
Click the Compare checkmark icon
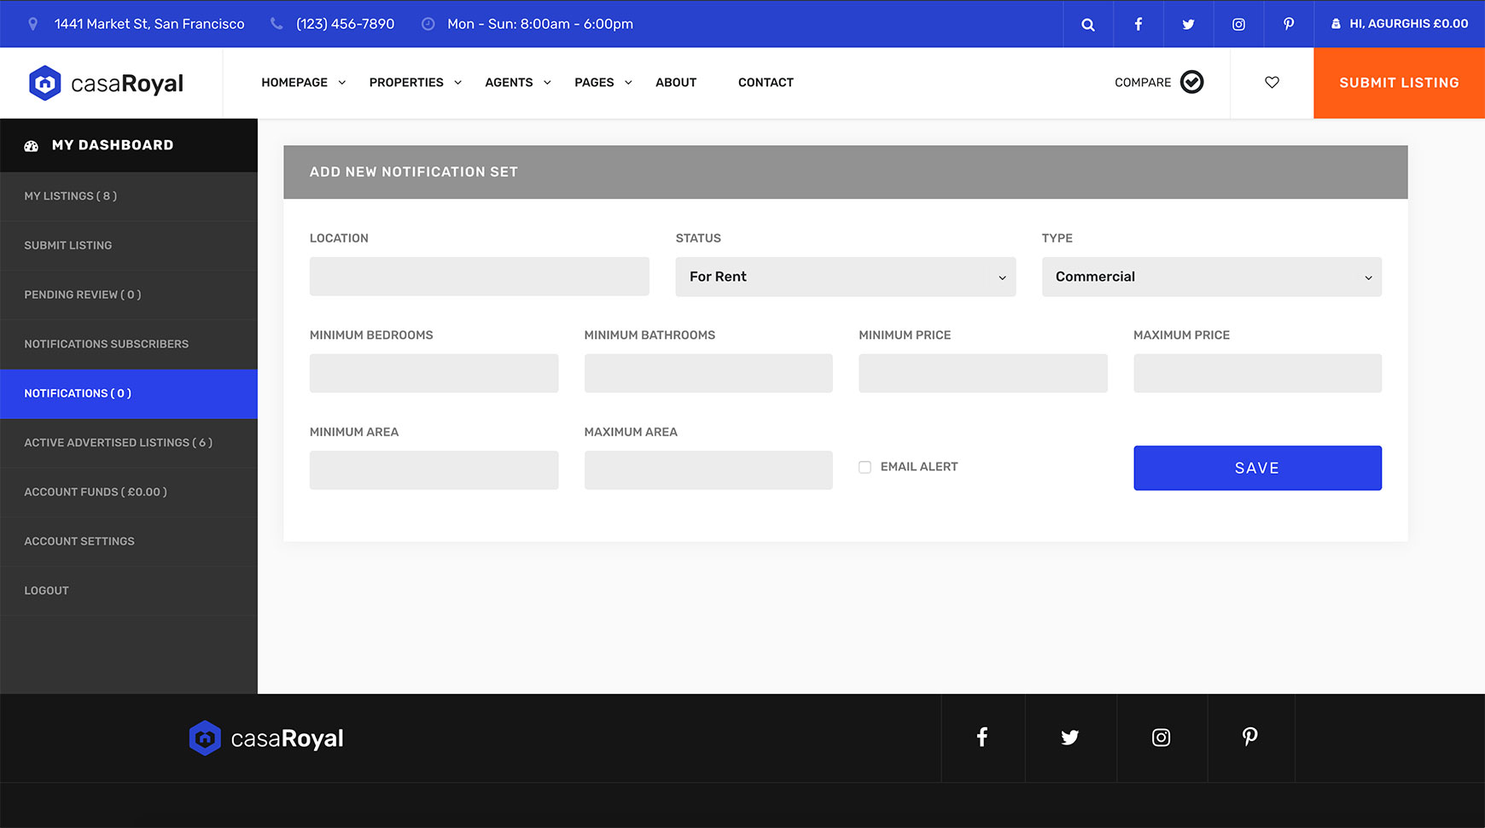(1191, 82)
